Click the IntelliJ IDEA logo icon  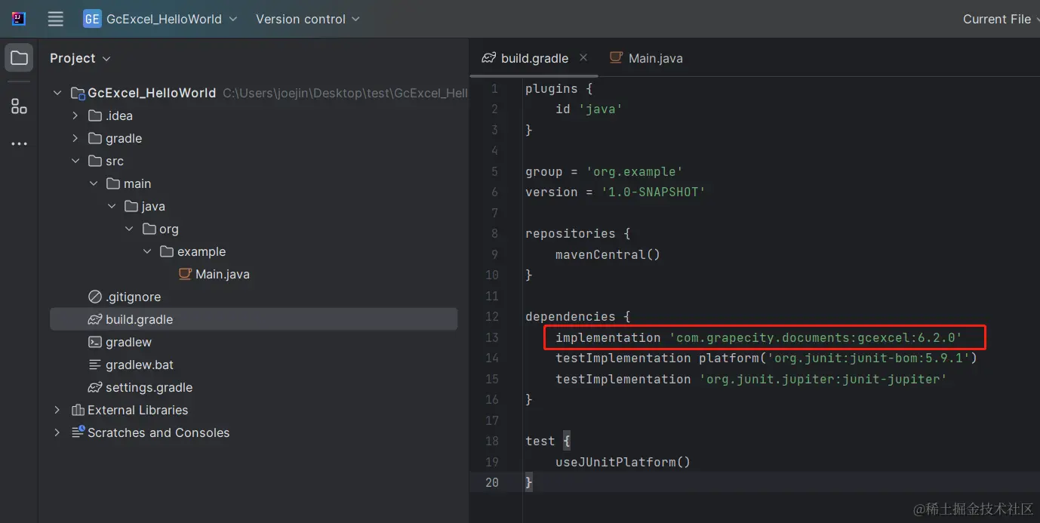click(19, 19)
